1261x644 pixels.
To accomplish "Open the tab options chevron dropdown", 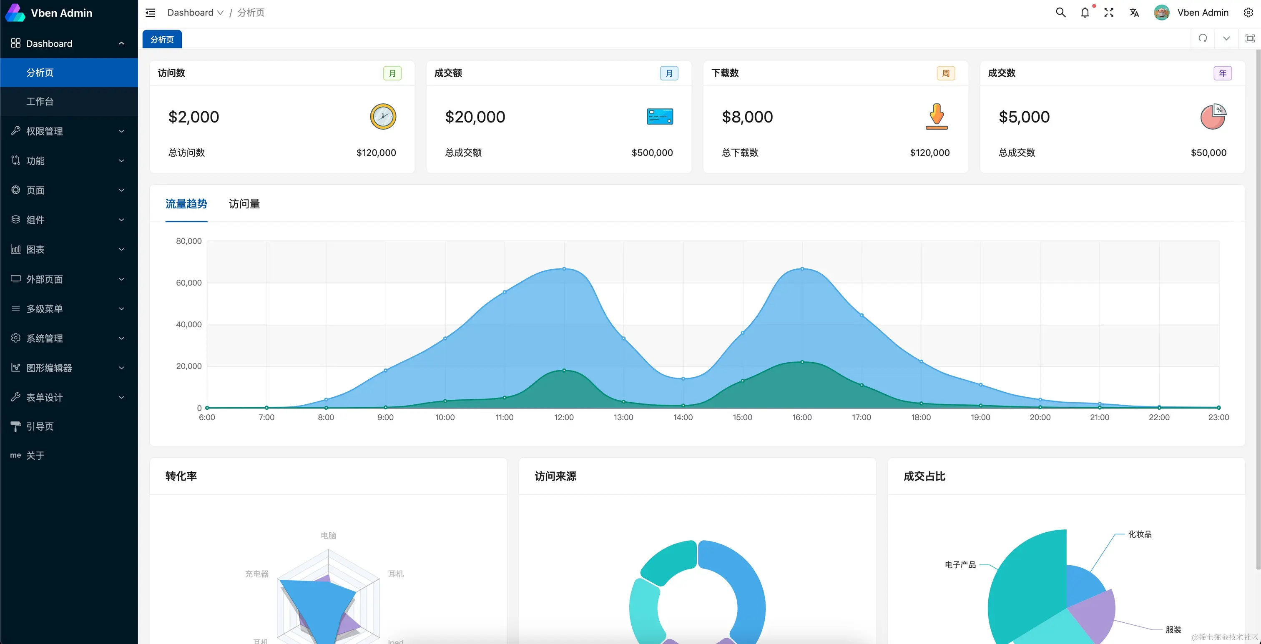I will (1226, 38).
